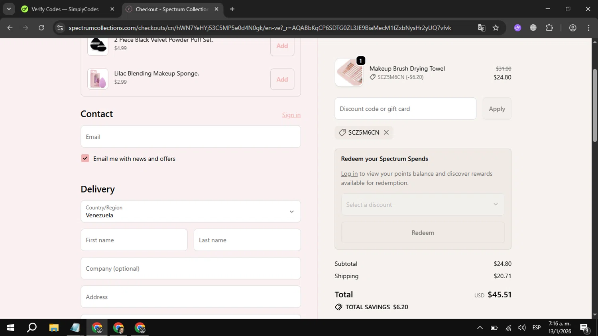Click the $45.51 total amount
The width and height of the screenshot is (598, 336).
500,295
